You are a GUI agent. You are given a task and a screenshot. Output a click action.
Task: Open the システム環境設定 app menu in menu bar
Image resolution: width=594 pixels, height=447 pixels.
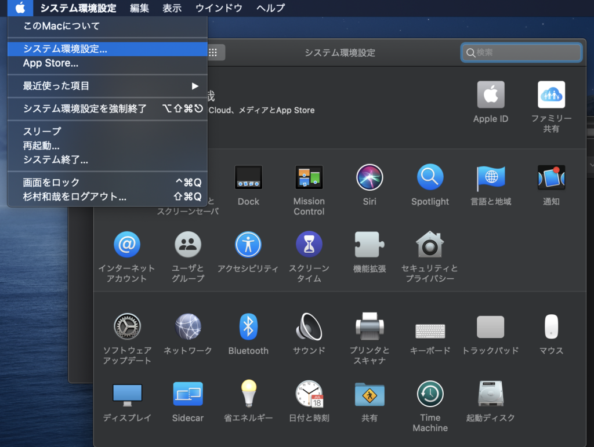click(x=78, y=8)
